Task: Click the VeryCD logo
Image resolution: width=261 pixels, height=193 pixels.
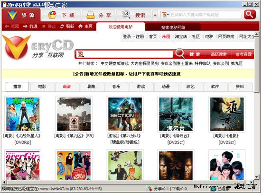Action: pyautogui.click(x=38, y=47)
